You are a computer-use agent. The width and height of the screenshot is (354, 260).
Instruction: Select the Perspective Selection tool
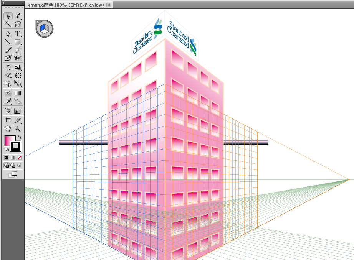18,84
